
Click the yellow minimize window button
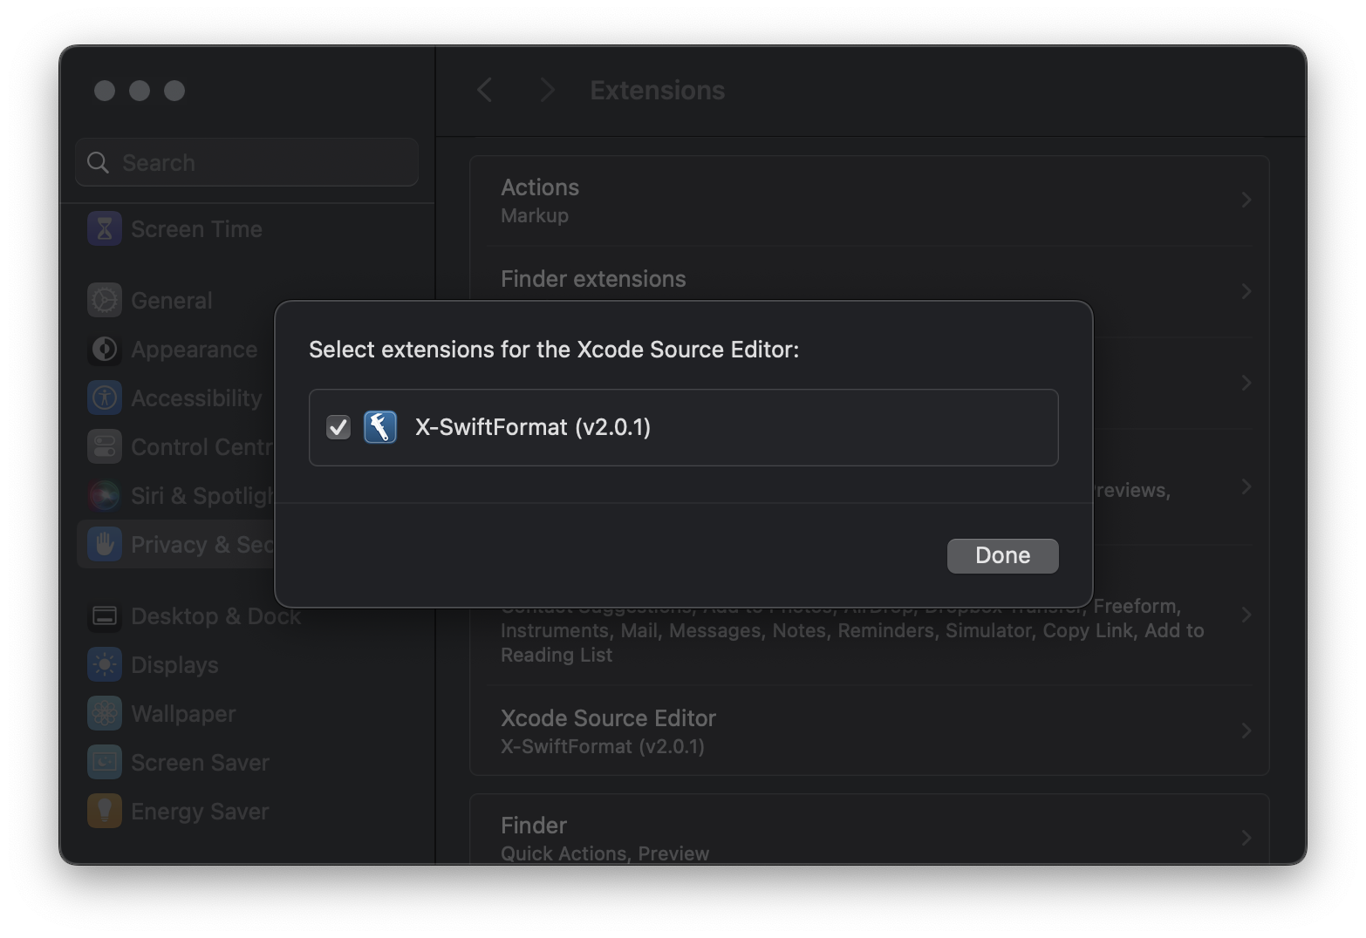pyautogui.click(x=140, y=91)
